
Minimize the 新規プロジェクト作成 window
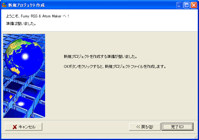(x=179, y=5)
